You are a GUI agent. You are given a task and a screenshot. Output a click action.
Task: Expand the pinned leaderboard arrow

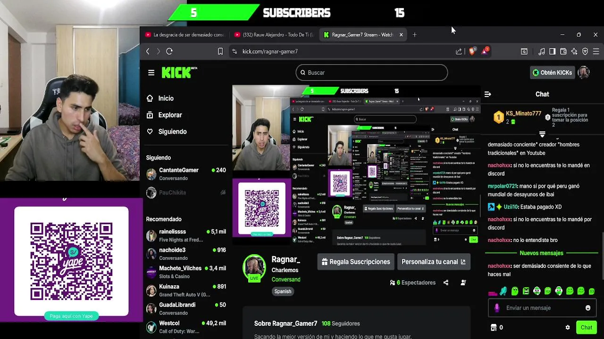[542, 134]
